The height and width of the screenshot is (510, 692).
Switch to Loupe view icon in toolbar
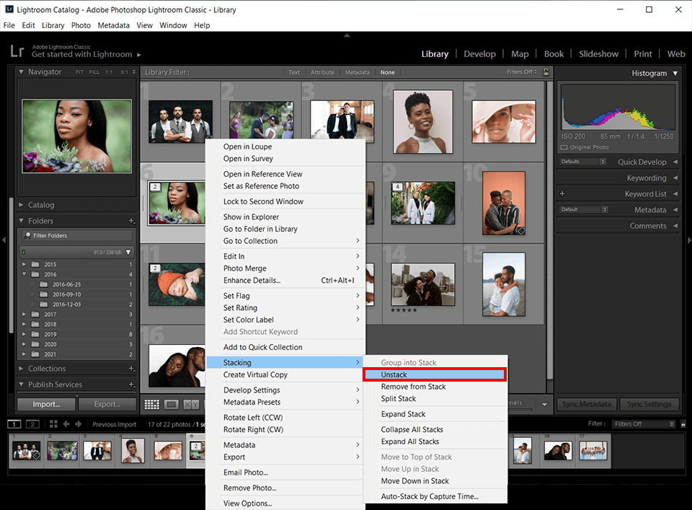(172, 404)
